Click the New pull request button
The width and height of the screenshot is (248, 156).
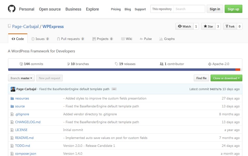pos(49,78)
